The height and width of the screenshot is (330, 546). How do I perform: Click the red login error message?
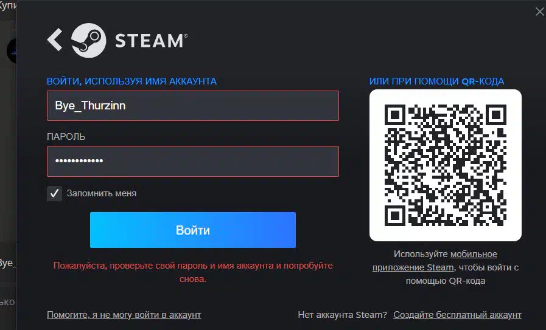pyautogui.click(x=193, y=272)
